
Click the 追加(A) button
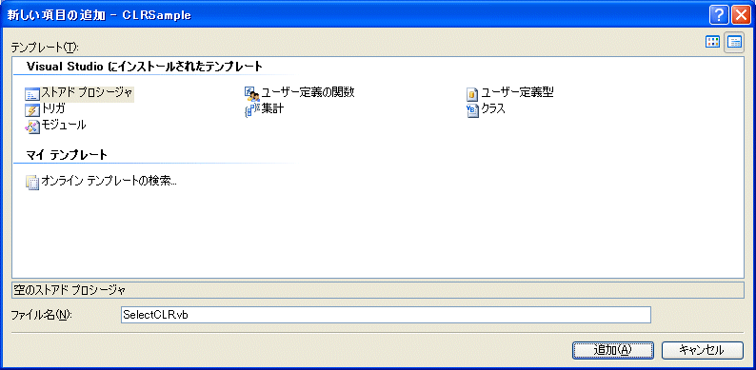point(613,350)
